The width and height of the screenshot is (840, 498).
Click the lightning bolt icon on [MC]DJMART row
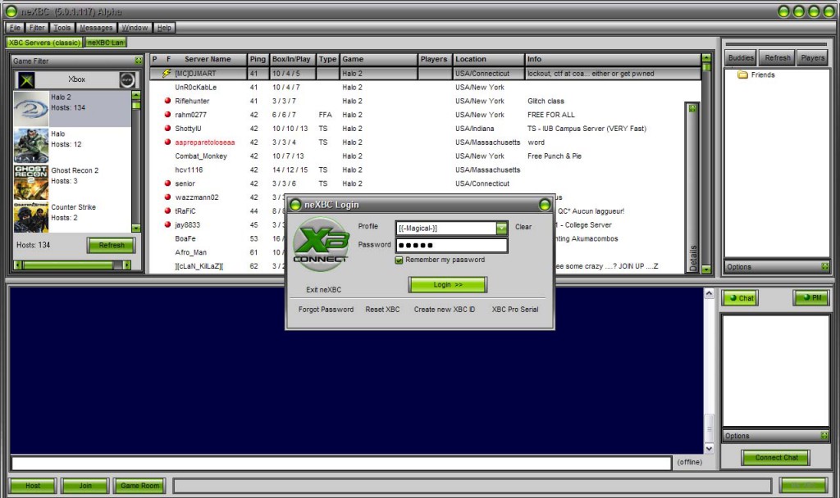(x=167, y=73)
